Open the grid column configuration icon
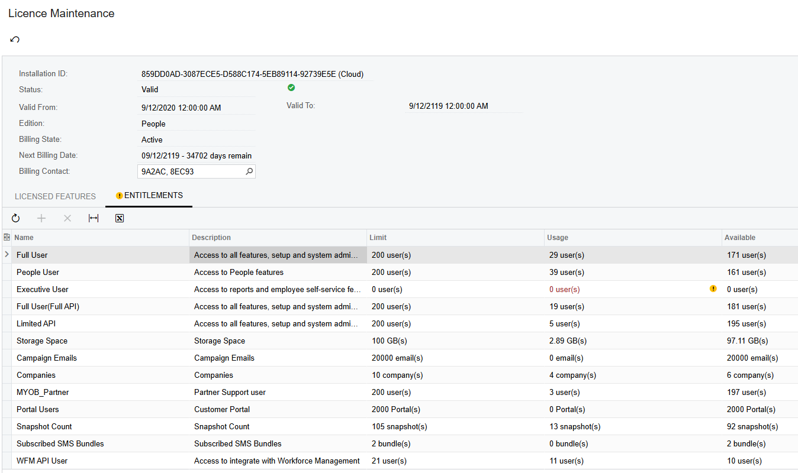 pos(6,237)
